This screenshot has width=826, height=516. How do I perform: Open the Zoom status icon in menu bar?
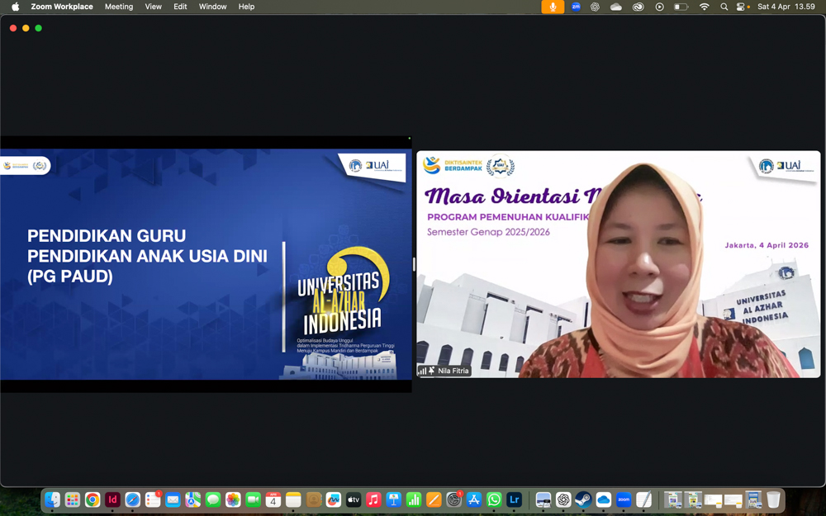pyautogui.click(x=576, y=7)
